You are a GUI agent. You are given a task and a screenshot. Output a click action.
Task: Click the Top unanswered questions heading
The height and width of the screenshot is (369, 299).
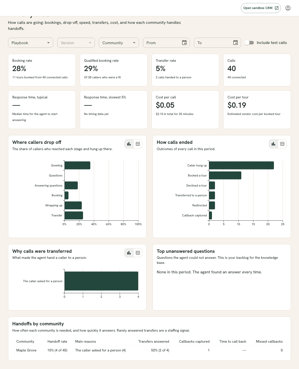[186, 251]
